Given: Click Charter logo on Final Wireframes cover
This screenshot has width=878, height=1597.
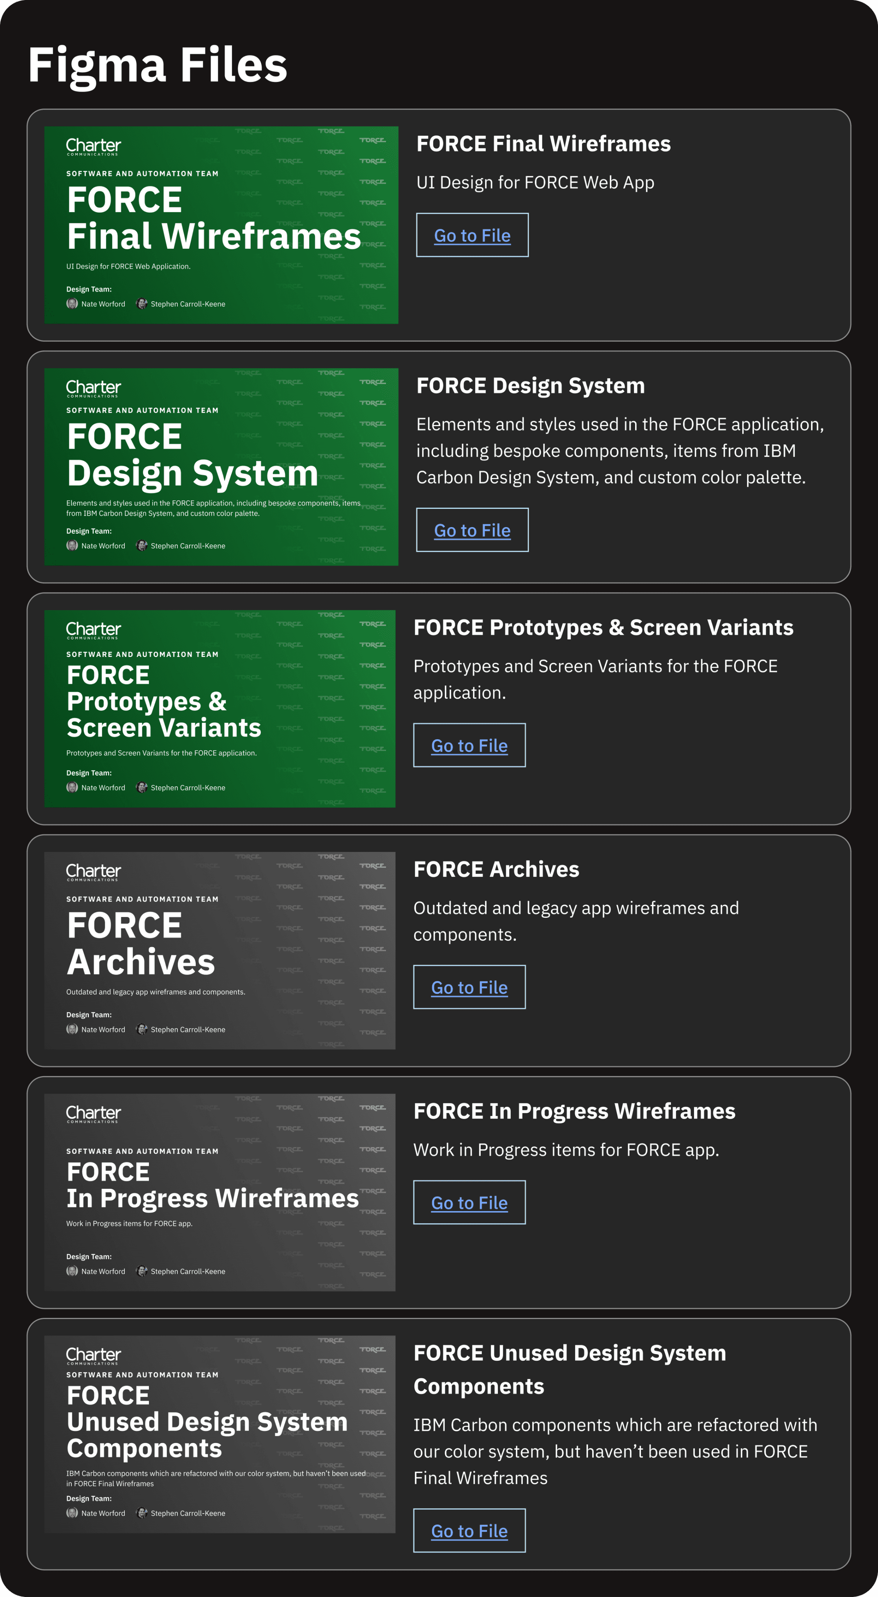Looking at the screenshot, I should click(94, 146).
